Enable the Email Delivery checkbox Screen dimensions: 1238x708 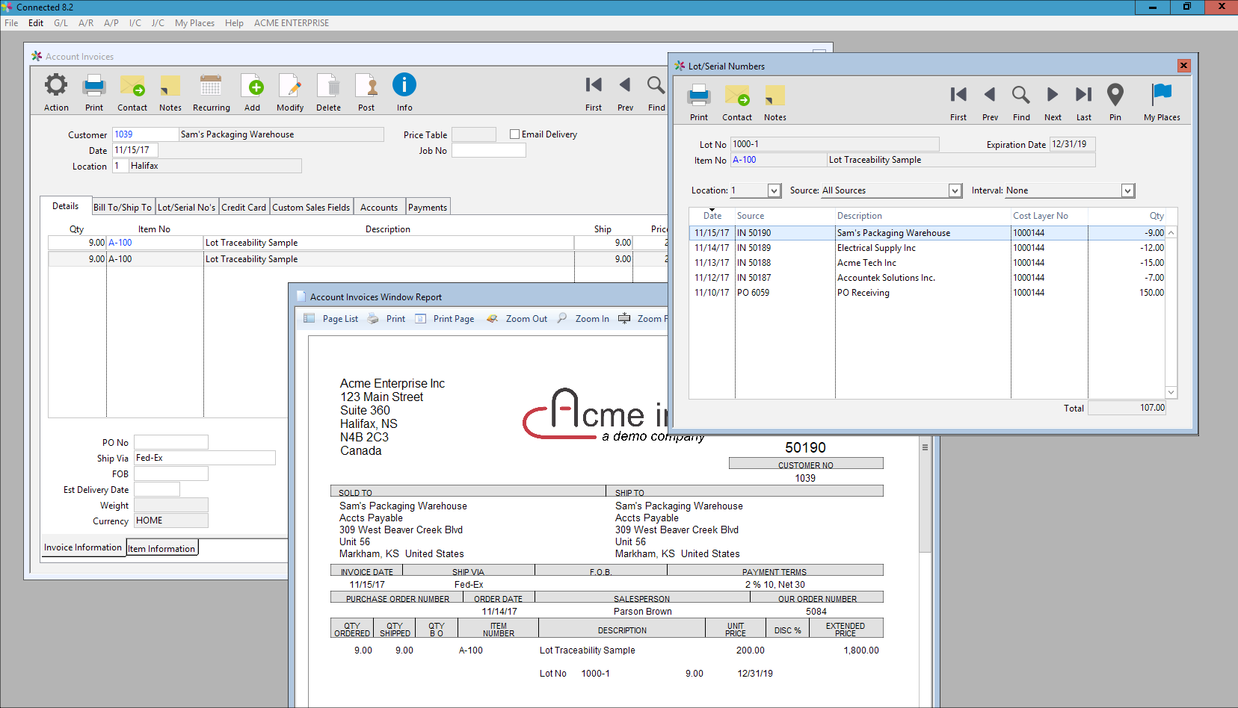514,134
